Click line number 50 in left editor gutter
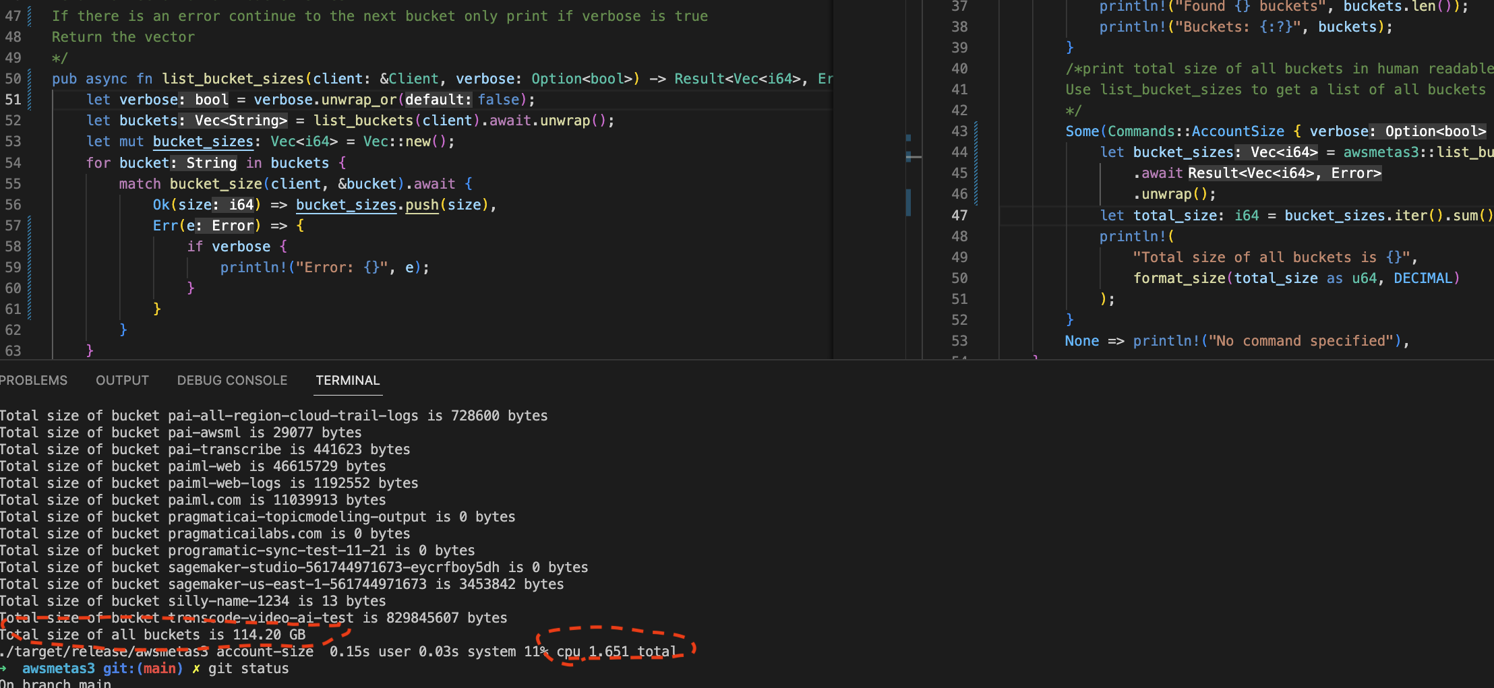Screen dimensions: 1494x688 [13, 78]
